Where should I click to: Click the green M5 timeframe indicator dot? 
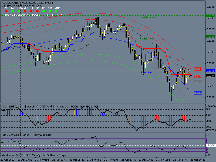pos(13,11)
